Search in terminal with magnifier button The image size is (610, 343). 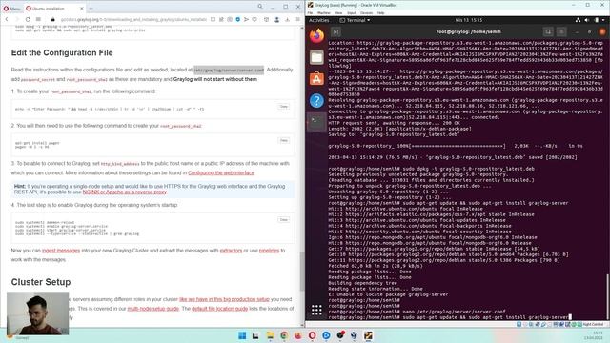548,31
